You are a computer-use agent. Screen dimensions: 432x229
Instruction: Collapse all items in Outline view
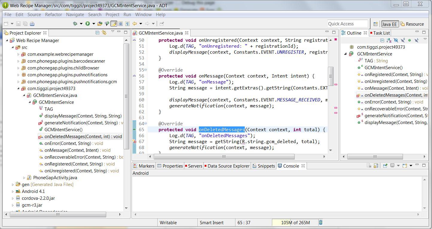pos(382,40)
